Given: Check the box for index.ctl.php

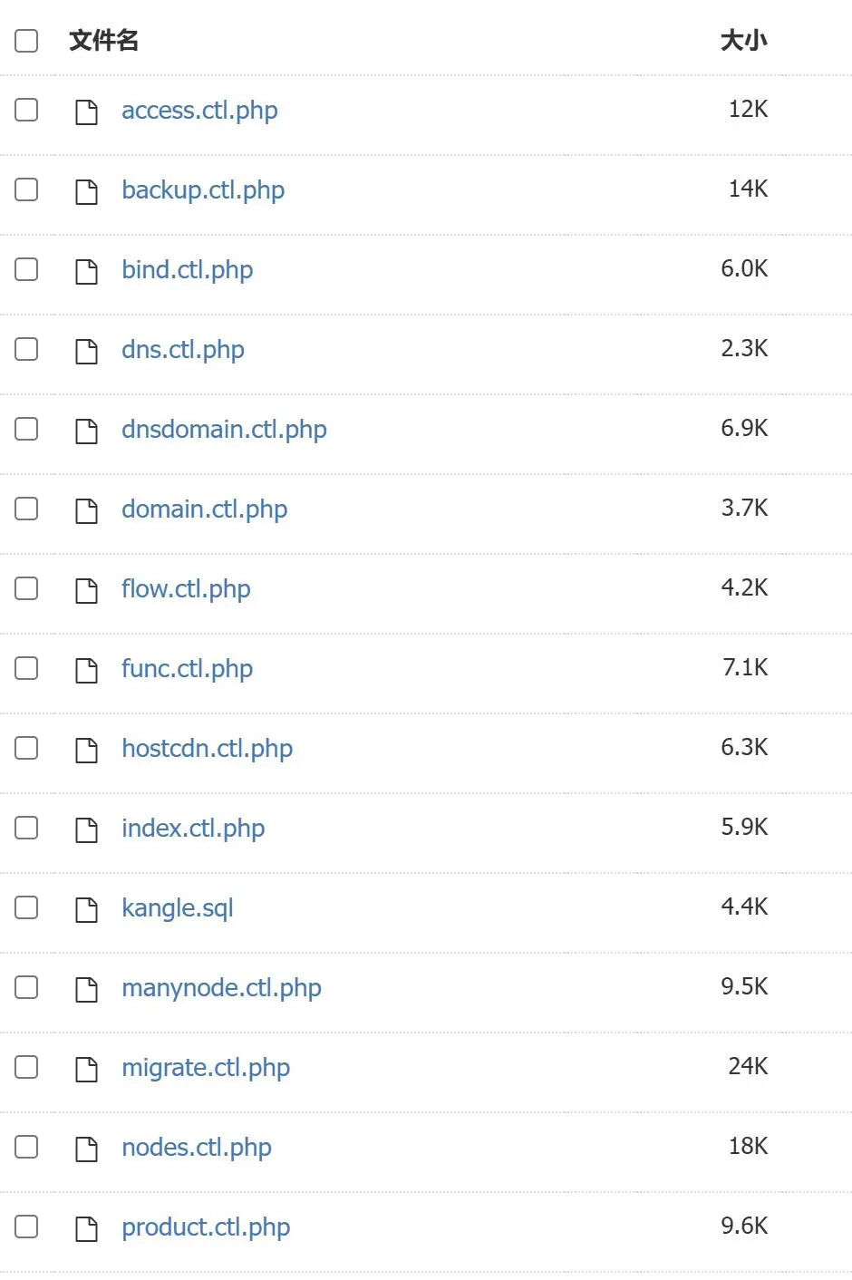Looking at the screenshot, I should (x=26, y=828).
